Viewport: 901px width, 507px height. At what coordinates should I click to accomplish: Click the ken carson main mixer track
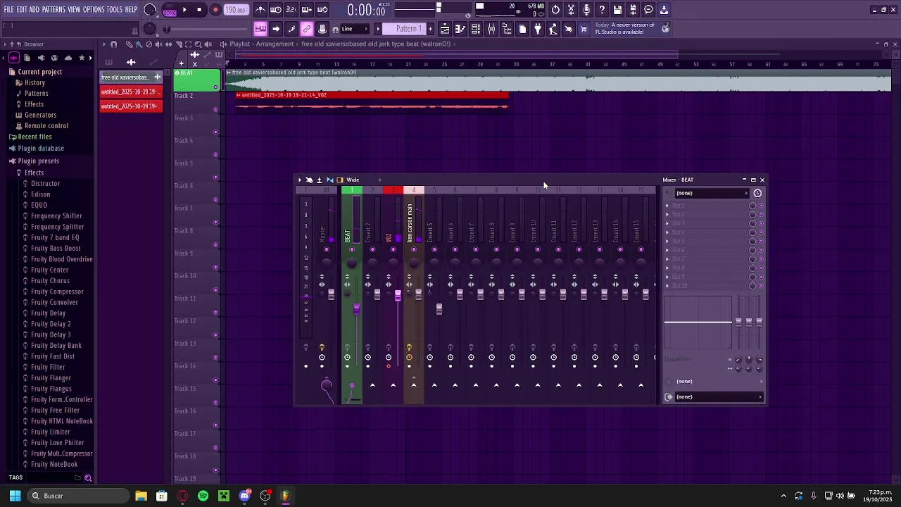click(410, 223)
